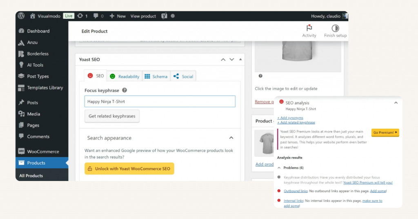This screenshot has height=219, width=418.
Task: Move Yoast SEO panel up arrow
Action: pos(223,60)
